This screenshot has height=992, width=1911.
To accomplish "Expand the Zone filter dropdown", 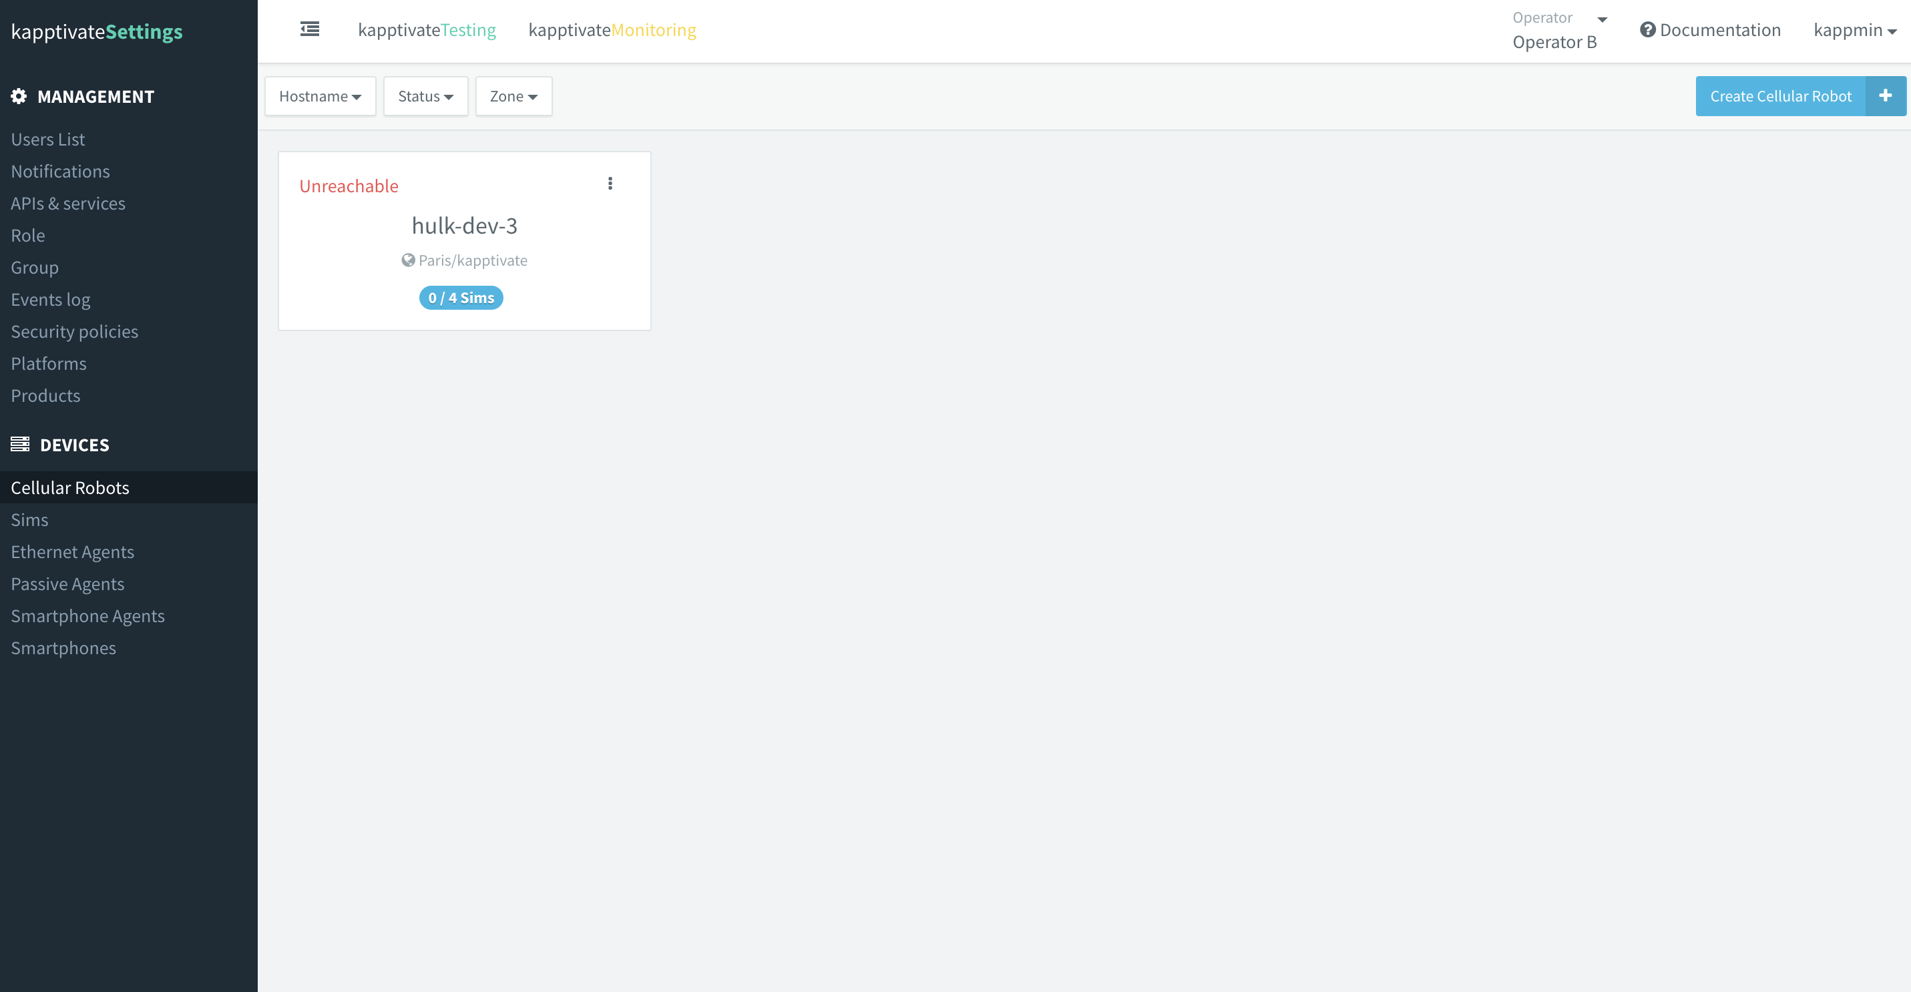I will click(x=513, y=96).
